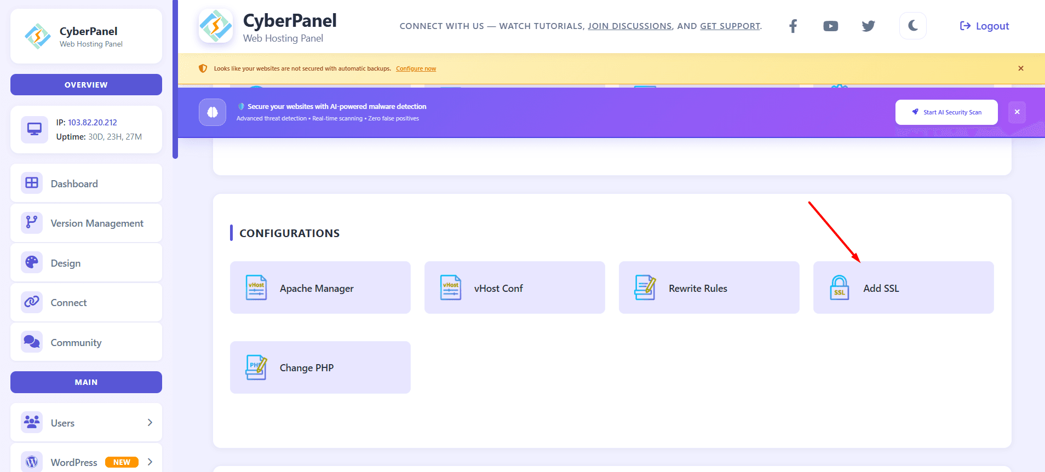Select the Change PHP option
Screen dimensions: 1045x472
[320, 367]
